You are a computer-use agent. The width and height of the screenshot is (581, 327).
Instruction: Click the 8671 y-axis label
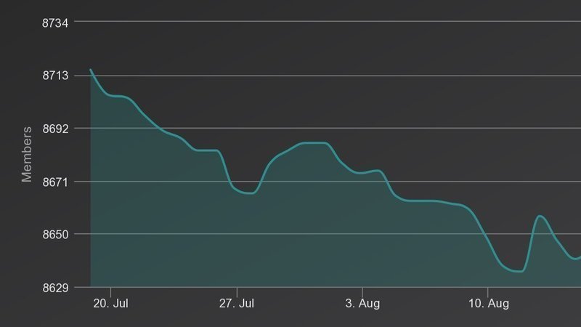pos(55,182)
